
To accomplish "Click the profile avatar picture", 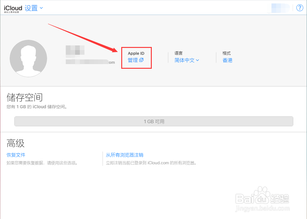I will tap(28, 58).
